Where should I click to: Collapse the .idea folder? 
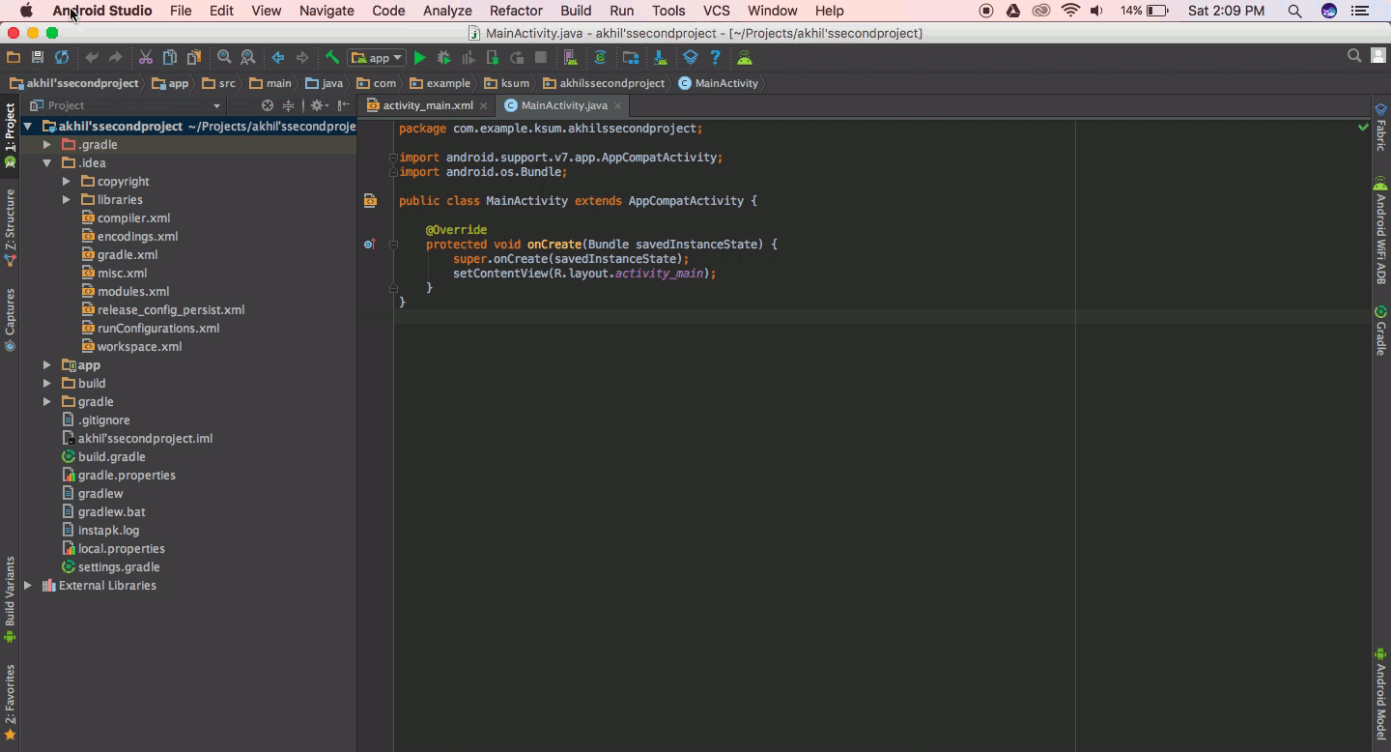[x=46, y=162]
